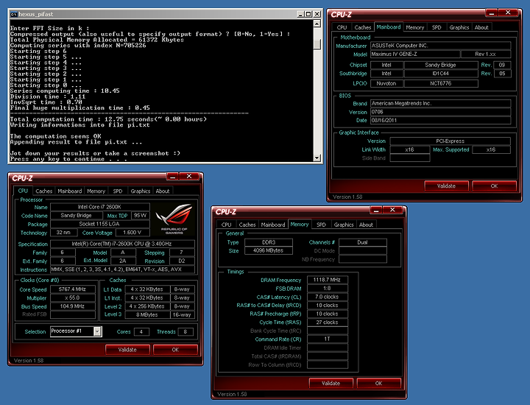This screenshot has height=405, width=530.
Task: Close the hexus_pifast console window
Action: point(317,14)
